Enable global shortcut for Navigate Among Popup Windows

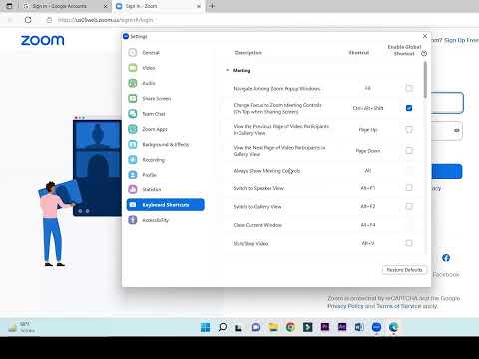click(409, 88)
